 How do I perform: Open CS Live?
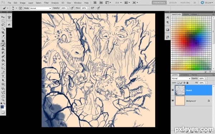(x=207, y=3)
